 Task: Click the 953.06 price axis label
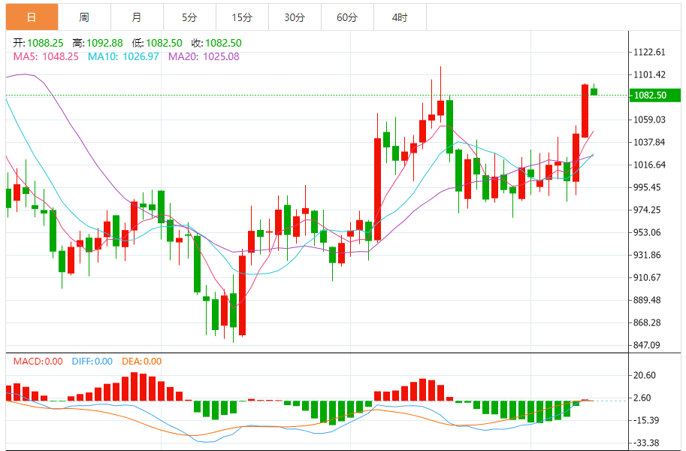(647, 232)
